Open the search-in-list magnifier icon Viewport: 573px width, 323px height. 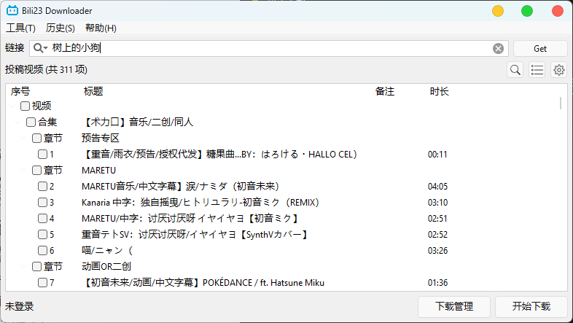point(515,70)
